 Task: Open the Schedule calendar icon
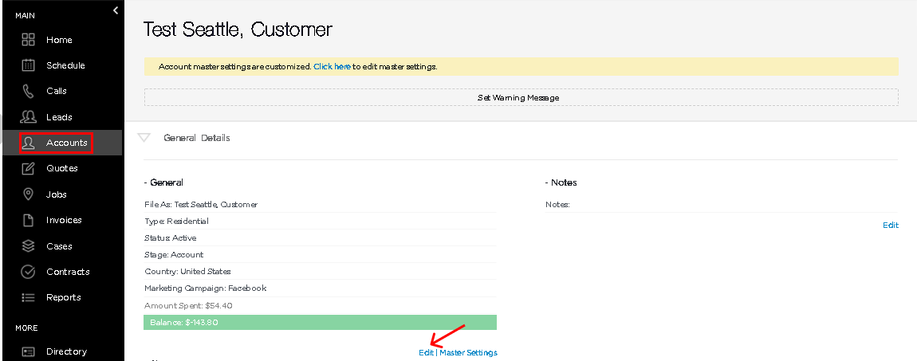28,65
